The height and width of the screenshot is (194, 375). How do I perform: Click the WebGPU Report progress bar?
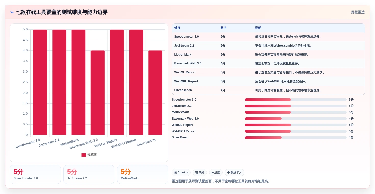296,131
